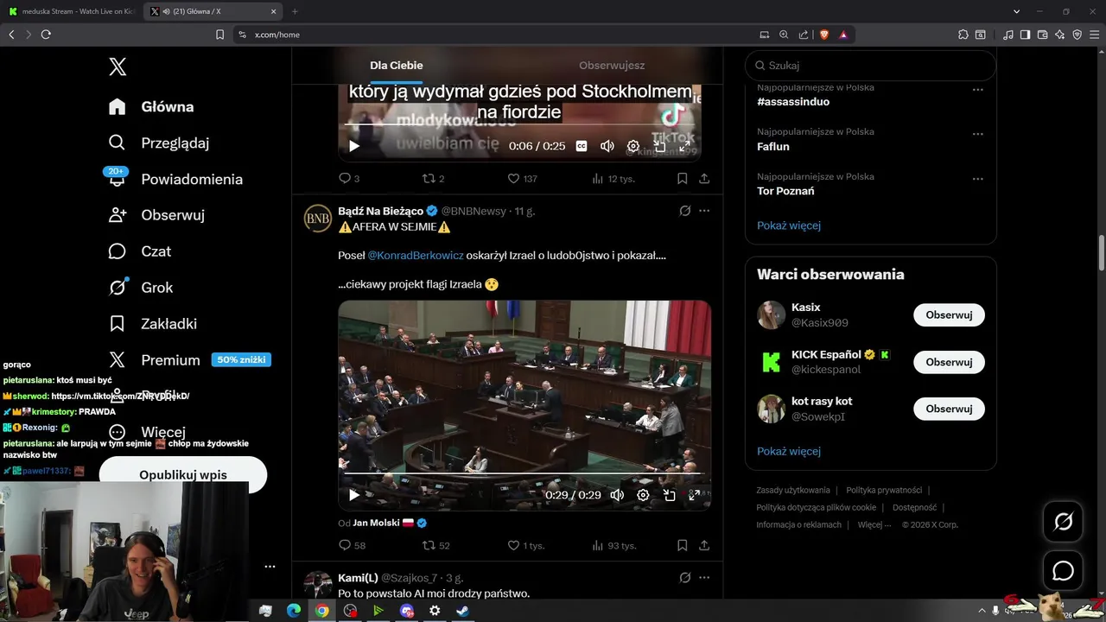The height and width of the screenshot is (622, 1106).
Task: Open settings gear on TikTok video
Action: 633,146
